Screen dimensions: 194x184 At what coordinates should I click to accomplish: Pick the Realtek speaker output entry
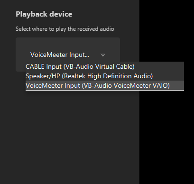pos(105,76)
